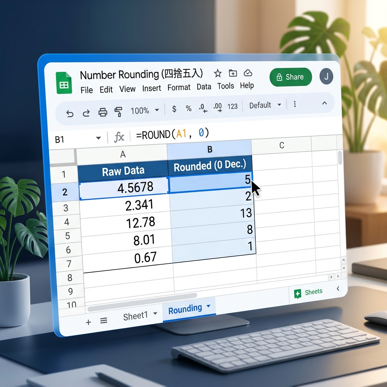Click the scroll left arrow
387x387 pixels.
click(331, 277)
